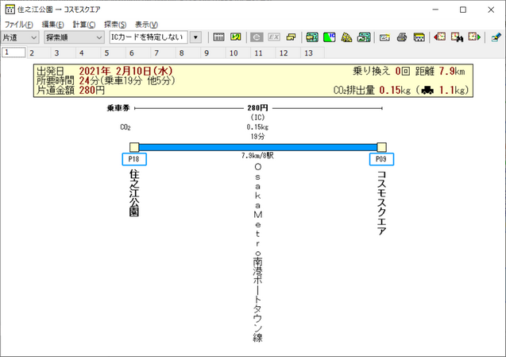Click the 片道金額 280円 fare text

pos(71,90)
